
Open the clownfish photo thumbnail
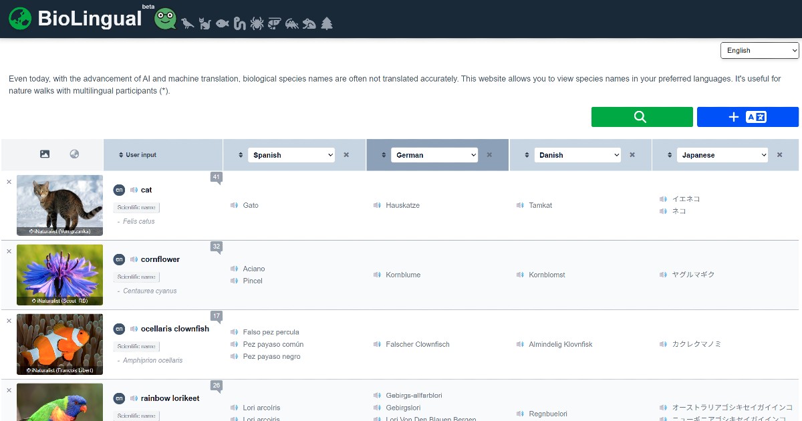point(59,344)
